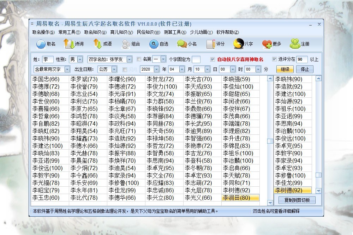The width and height of the screenshot is (353, 235).
Task: Open the 测算工具 menu
Action: tap(175, 32)
